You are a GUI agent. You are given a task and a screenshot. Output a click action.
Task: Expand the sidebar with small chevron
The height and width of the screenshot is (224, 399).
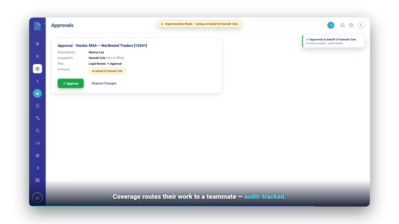pos(44,24)
